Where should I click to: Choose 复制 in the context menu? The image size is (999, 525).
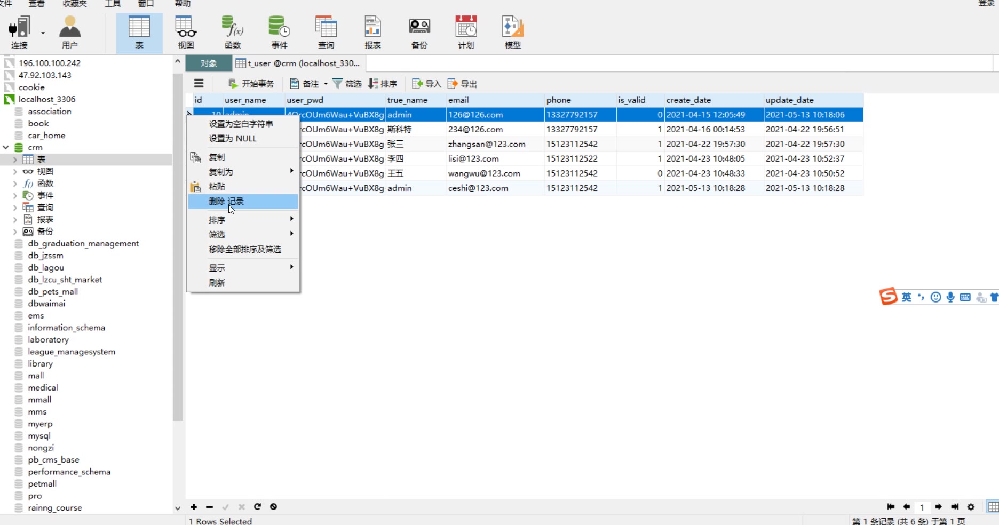[243, 157]
